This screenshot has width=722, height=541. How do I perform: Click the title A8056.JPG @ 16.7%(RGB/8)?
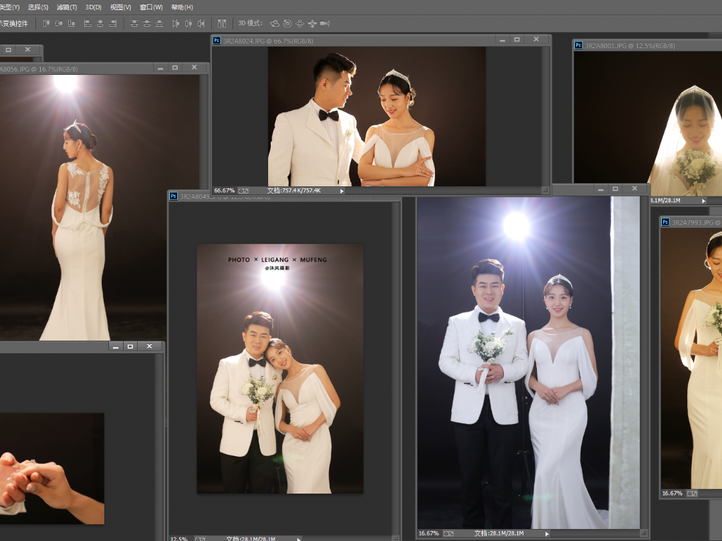tap(39, 69)
